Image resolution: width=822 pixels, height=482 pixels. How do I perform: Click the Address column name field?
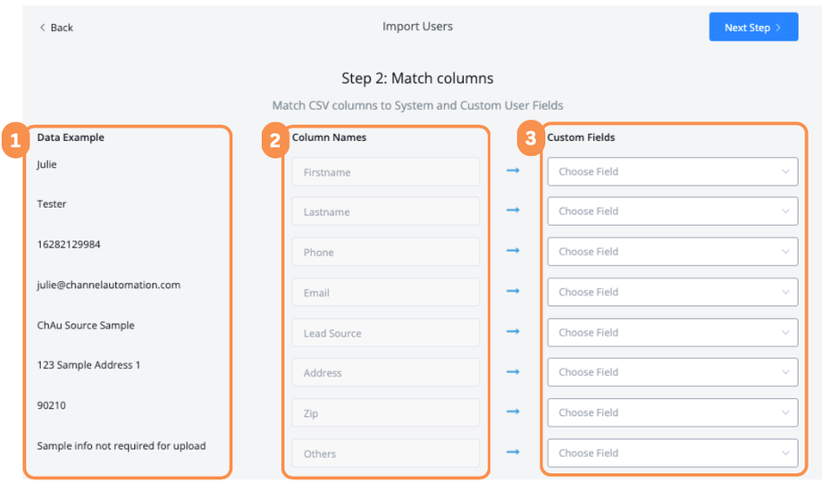tap(385, 373)
